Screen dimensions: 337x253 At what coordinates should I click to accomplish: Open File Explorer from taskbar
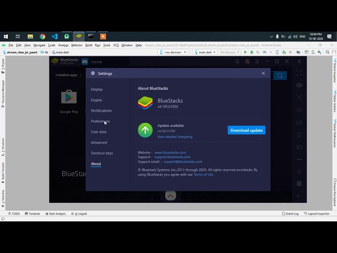(x=31, y=36)
